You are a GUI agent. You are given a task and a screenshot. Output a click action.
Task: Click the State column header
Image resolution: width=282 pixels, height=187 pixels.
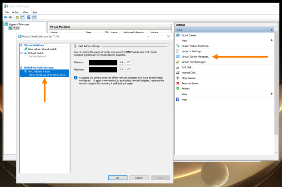click(x=93, y=32)
